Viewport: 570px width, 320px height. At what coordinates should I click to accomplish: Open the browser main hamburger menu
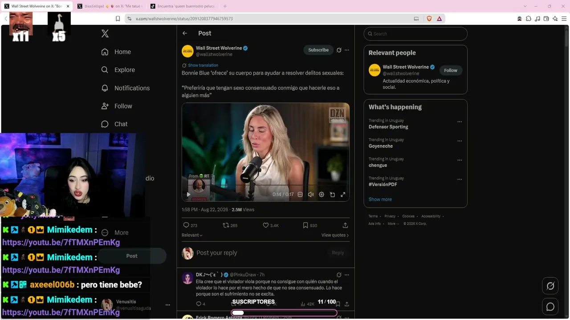[x=564, y=19]
